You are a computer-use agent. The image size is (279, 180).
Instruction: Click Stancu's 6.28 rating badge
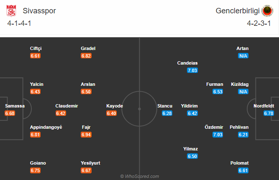click(167, 113)
